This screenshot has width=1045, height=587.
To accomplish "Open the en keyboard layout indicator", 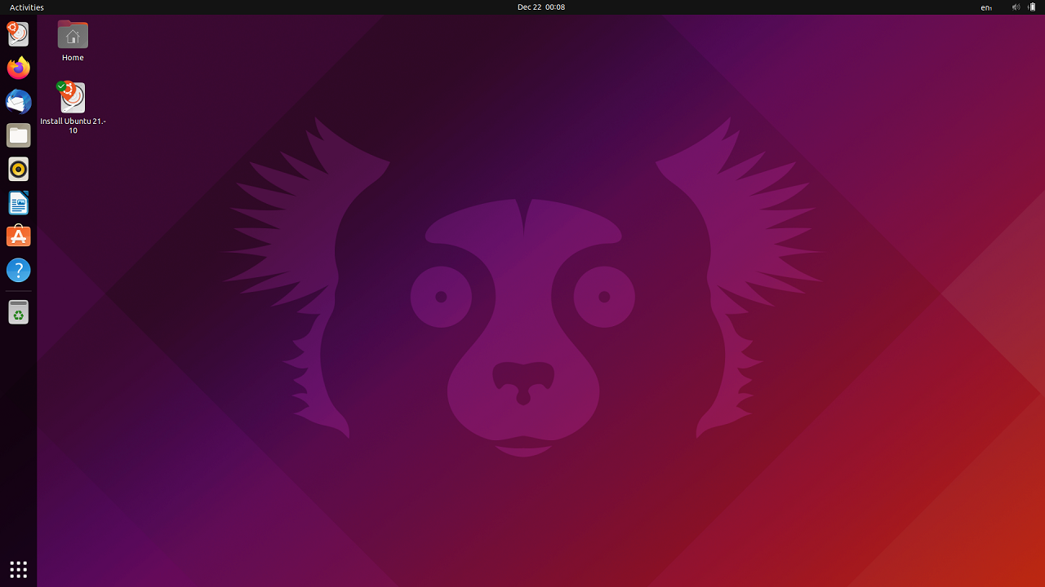I will tap(986, 7).
